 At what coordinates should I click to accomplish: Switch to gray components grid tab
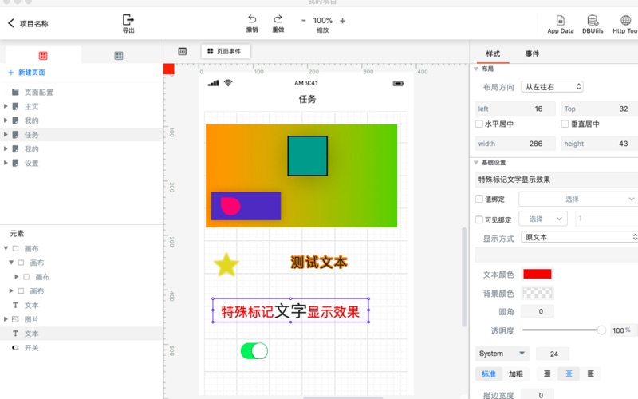(118, 55)
